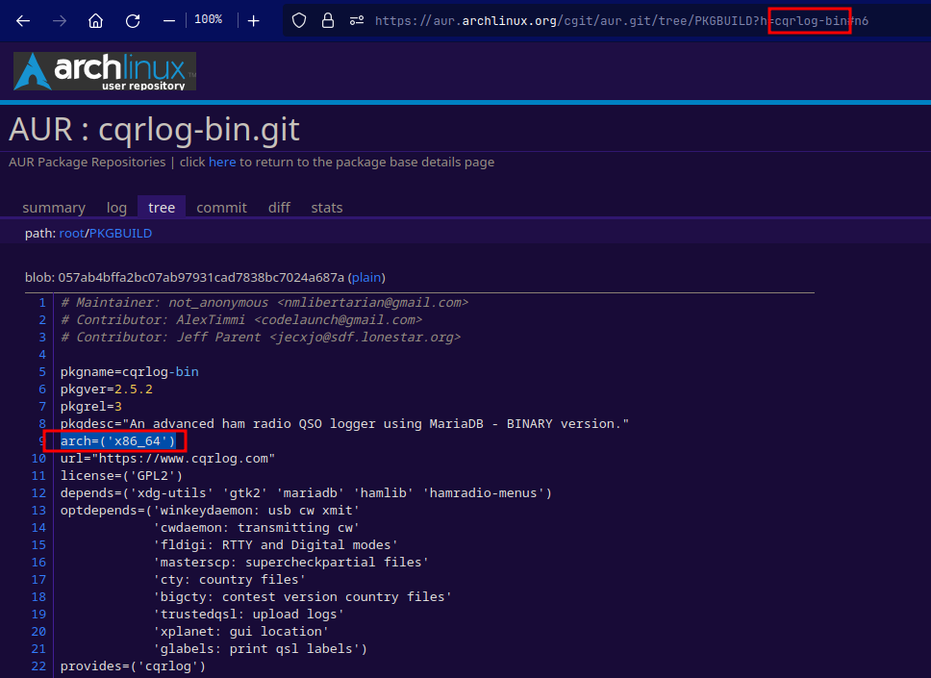Screen dimensions: 931x678
Task: Click the 'fldigi: RTTY and Digital modes' line
Action: pos(275,545)
